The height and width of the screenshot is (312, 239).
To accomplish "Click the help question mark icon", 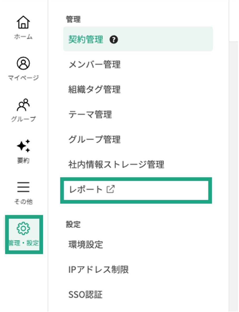I will pyautogui.click(x=114, y=40).
